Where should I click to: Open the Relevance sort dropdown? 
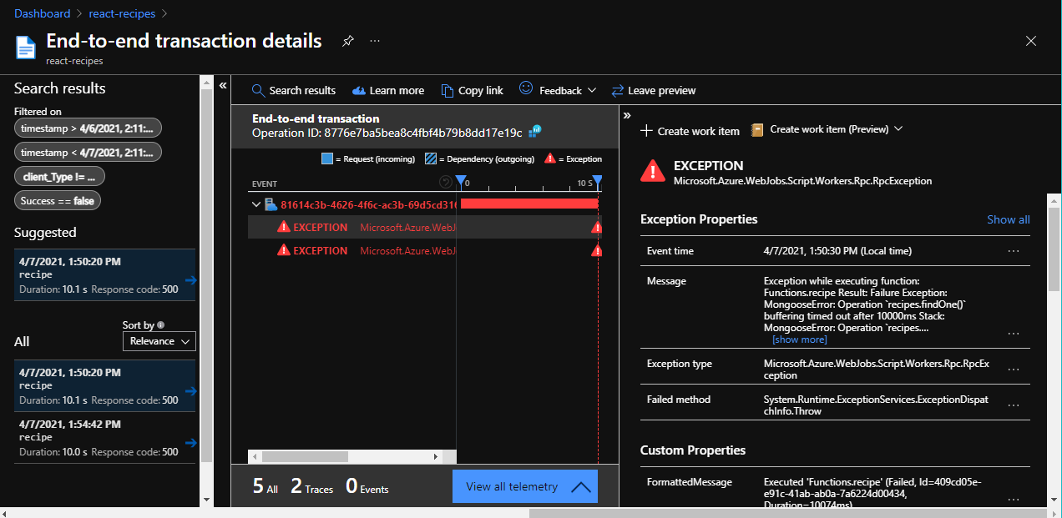point(159,341)
